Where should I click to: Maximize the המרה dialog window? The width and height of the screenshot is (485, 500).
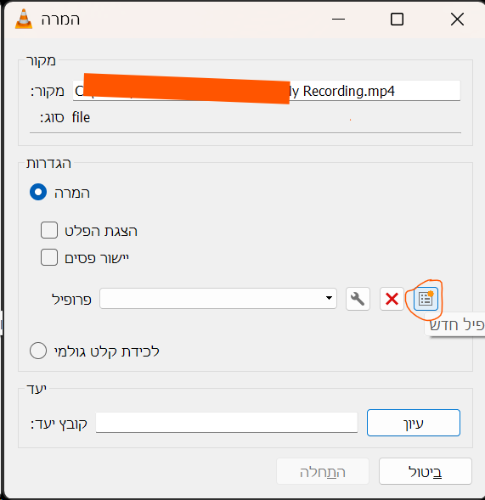click(x=397, y=20)
